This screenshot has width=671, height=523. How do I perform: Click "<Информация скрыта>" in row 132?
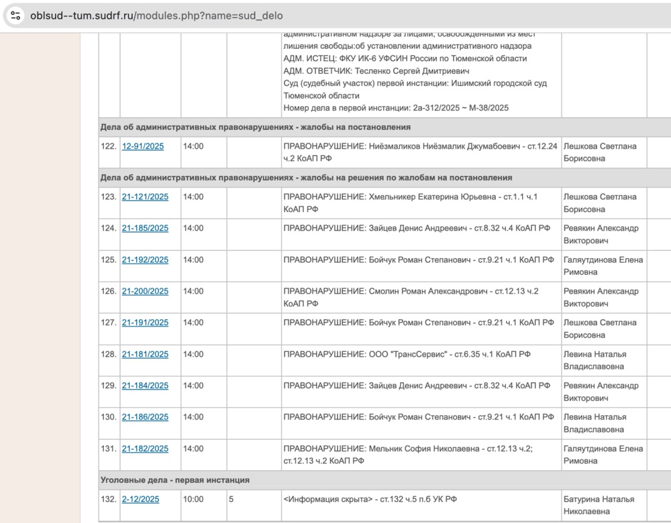pyautogui.click(x=328, y=499)
